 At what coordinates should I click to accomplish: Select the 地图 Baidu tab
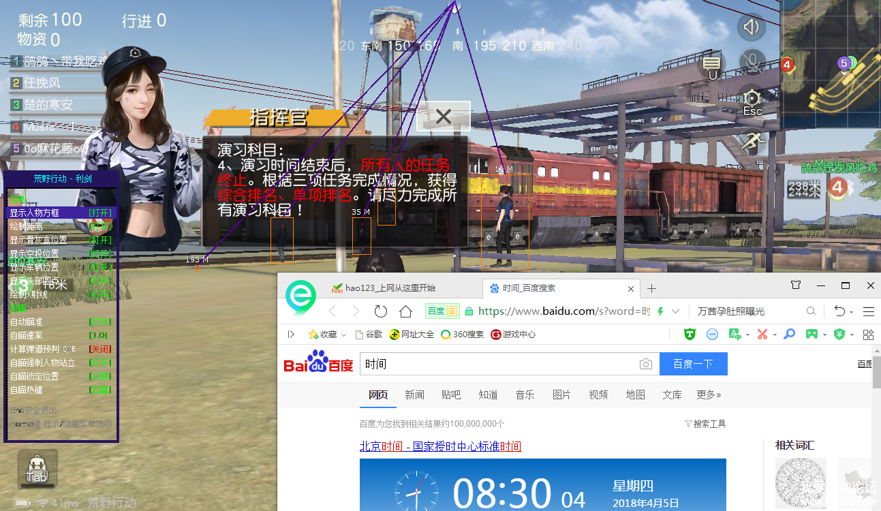pyautogui.click(x=635, y=394)
